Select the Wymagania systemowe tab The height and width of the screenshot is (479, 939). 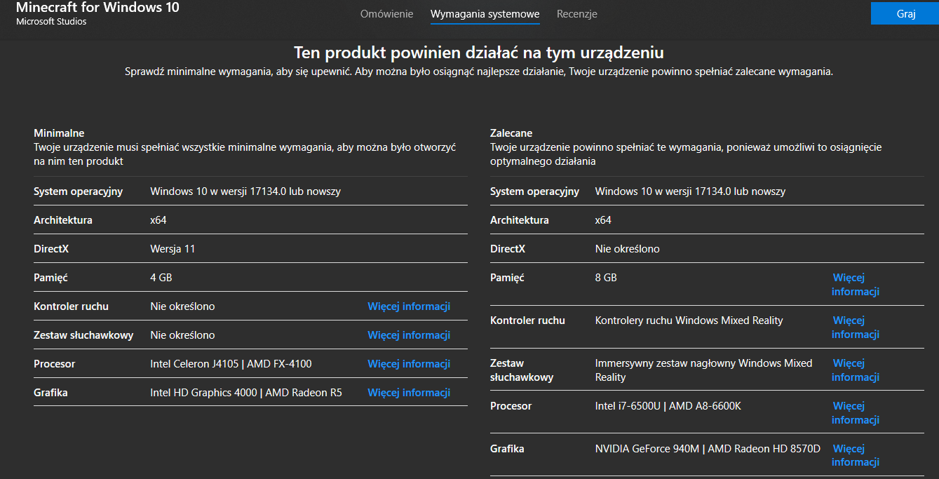click(x=485, y=14)
